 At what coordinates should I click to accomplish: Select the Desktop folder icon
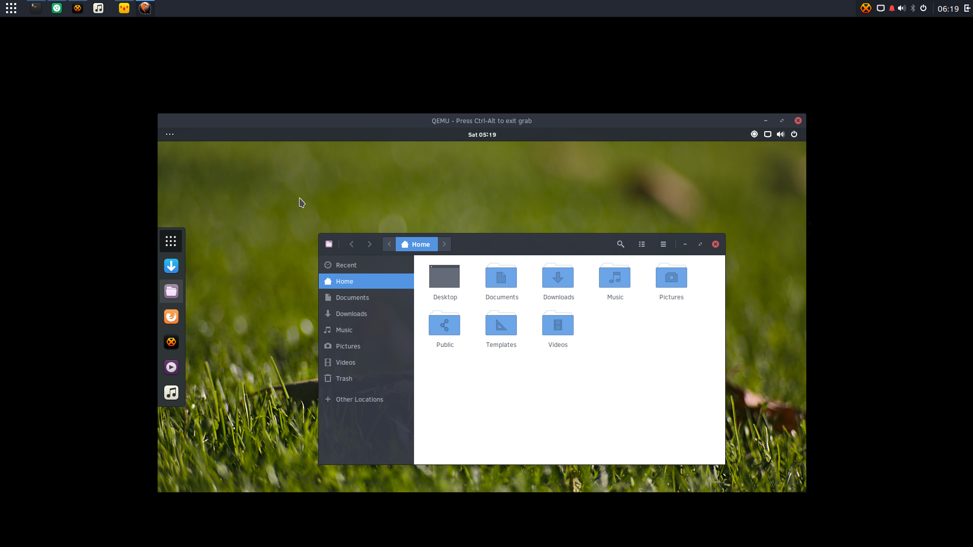(444, 277)
